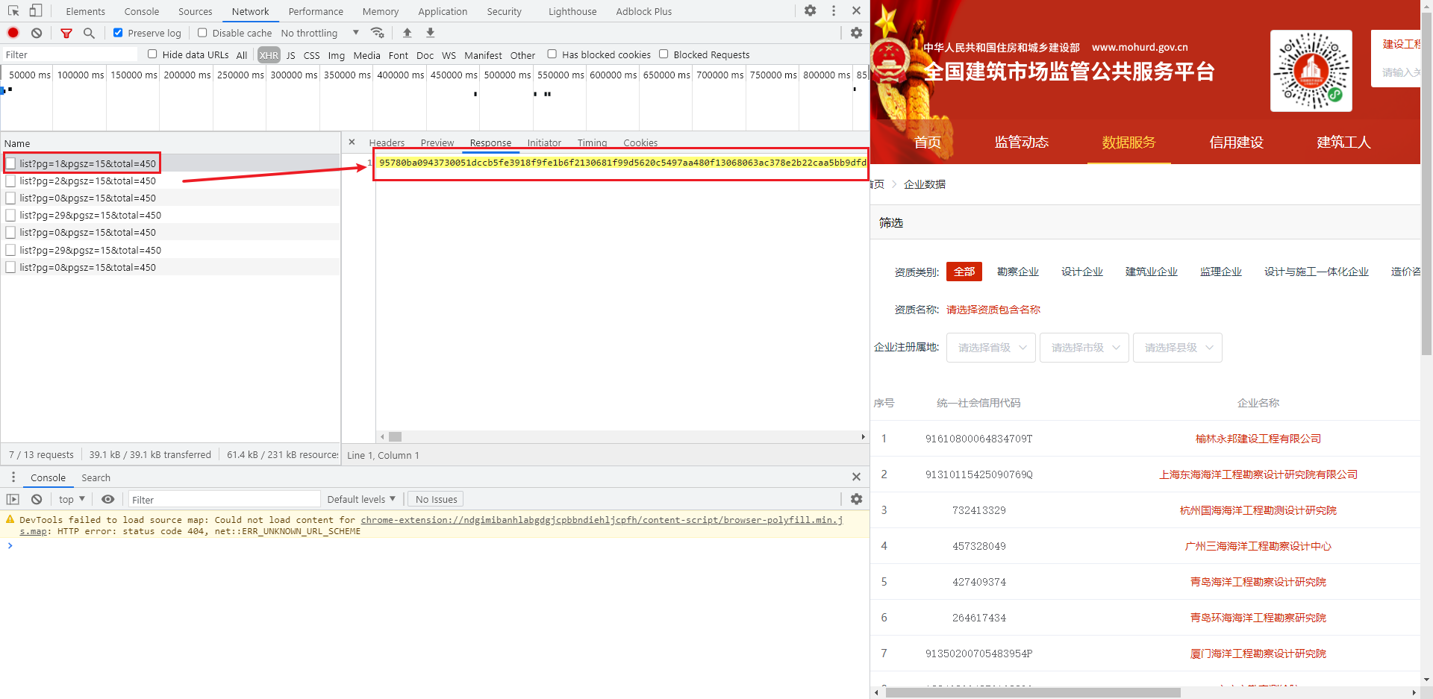Switch to the Sources tab
Screen dimensions: 1433x699
click(x=196, y=11)
